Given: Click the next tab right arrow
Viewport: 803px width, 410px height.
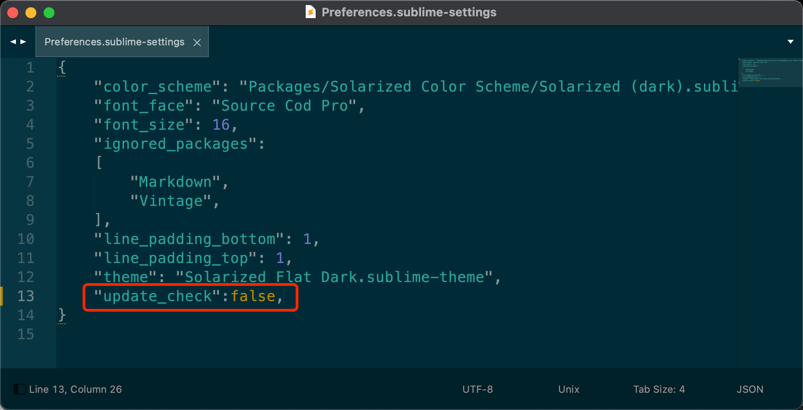Looking at the screenshot, I should (x=23, y=42).
